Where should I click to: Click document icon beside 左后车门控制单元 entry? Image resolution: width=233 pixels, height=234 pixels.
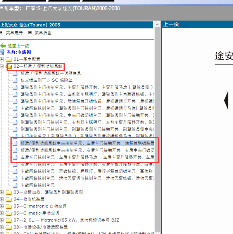pyautogui.click(x=15, y=157)
